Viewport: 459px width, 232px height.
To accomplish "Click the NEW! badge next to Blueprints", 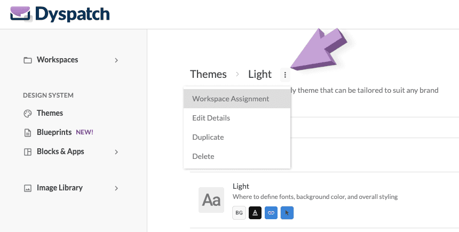I will coord(85,132).
